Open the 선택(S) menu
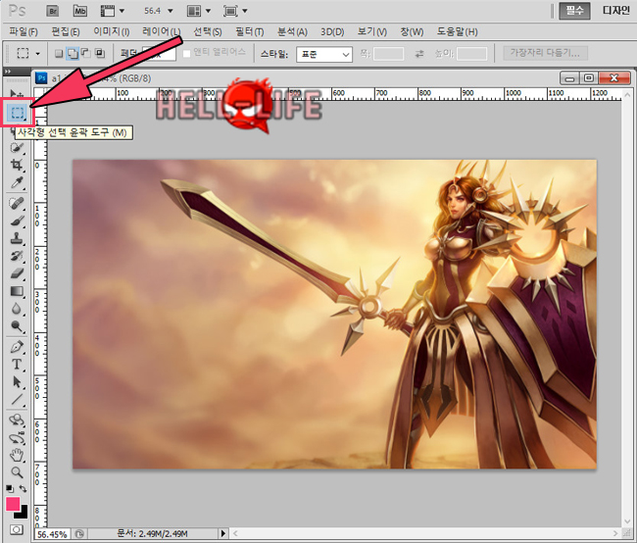The image size is (637, 543). click(207, 31)
